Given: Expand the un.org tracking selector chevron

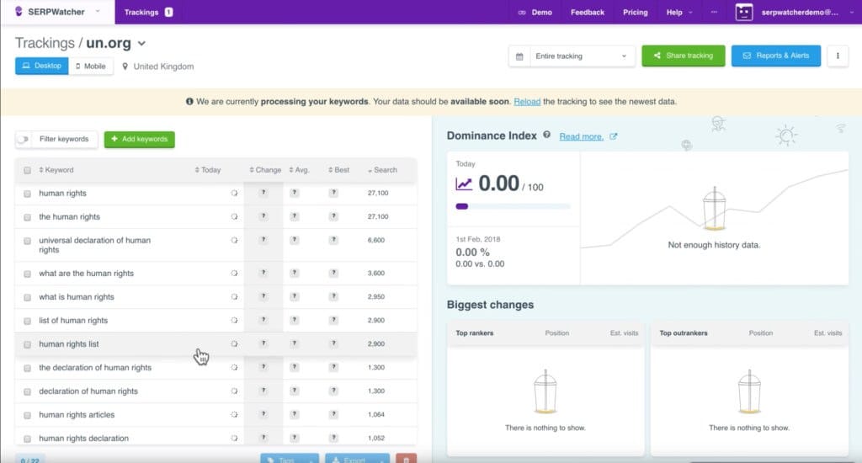Looking at the screenshot, I should pyautogui.click(x=141, y=44).
